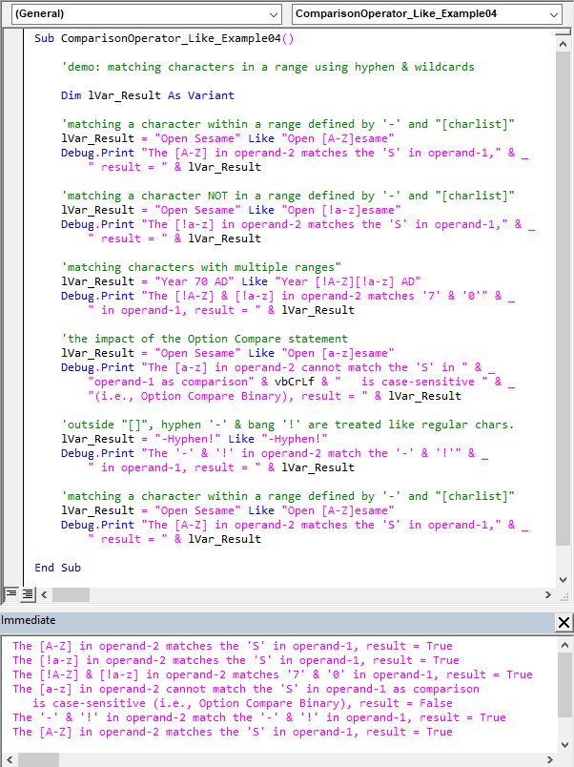
Task: Click Immediate line 'The [a-z] in operand-2 cannot match'
Action: point(246,689)
